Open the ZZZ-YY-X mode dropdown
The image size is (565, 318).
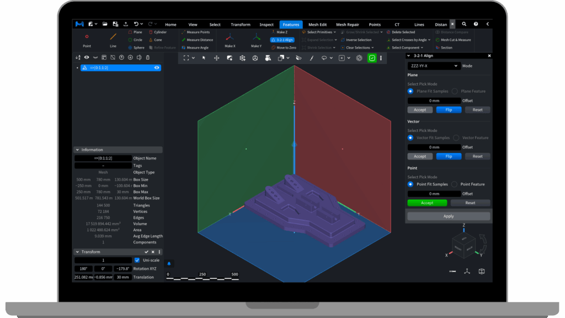pyautogui.click(x=433, y=66)
